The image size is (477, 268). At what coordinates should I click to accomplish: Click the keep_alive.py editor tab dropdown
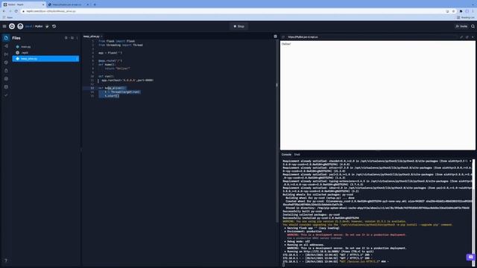coord(101,36)
